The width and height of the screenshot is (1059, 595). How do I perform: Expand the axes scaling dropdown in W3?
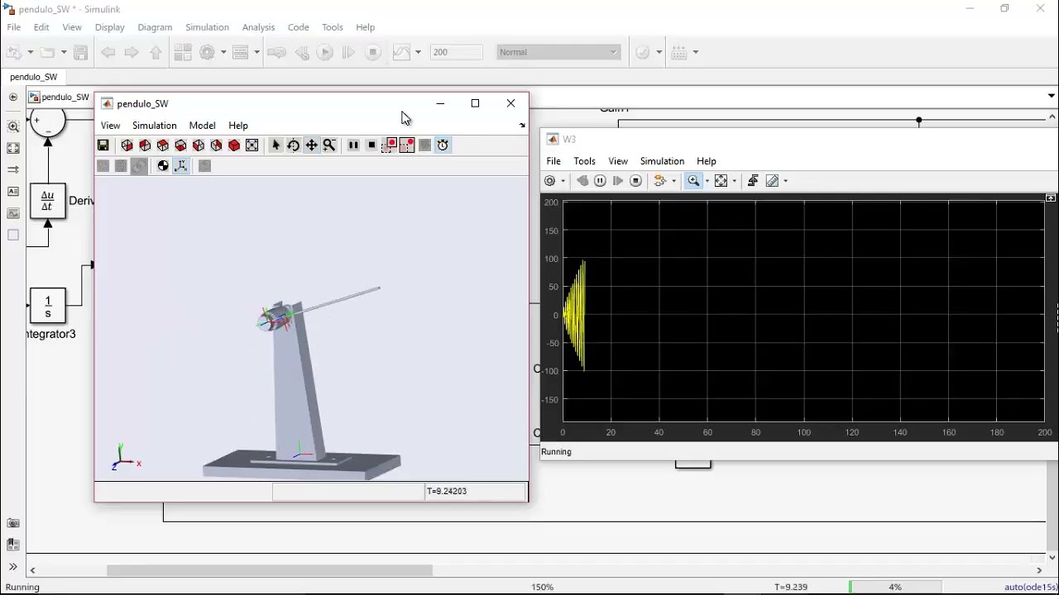point(734,181)
